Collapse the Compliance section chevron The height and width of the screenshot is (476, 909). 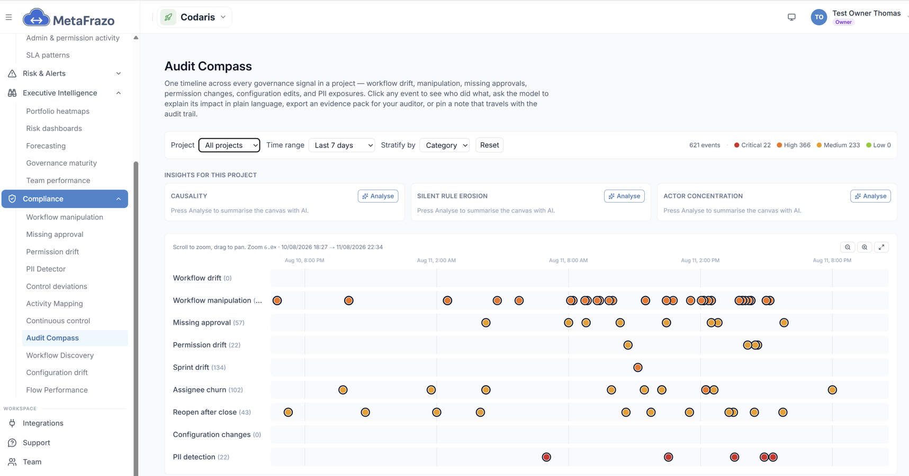pos(119,199)
